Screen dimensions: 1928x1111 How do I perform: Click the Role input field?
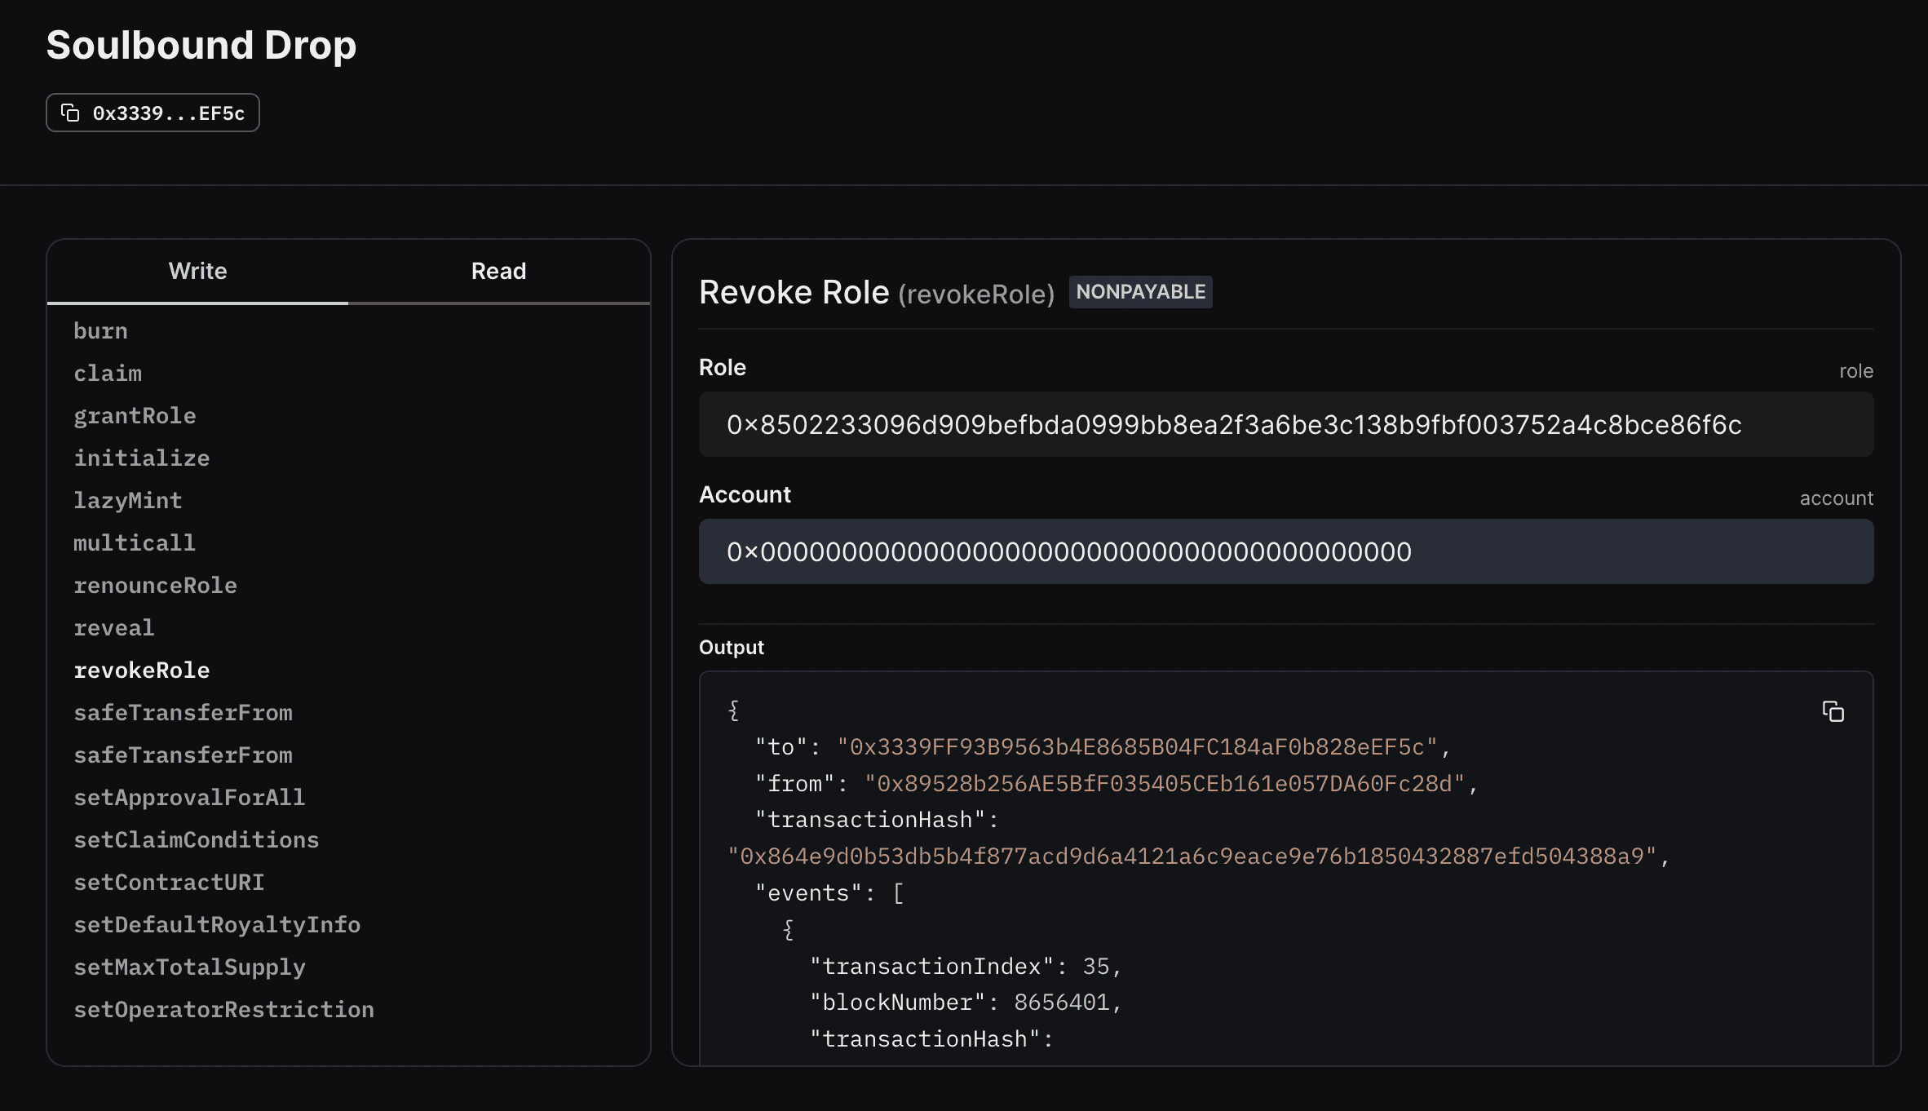click(x=1285, y=425)
